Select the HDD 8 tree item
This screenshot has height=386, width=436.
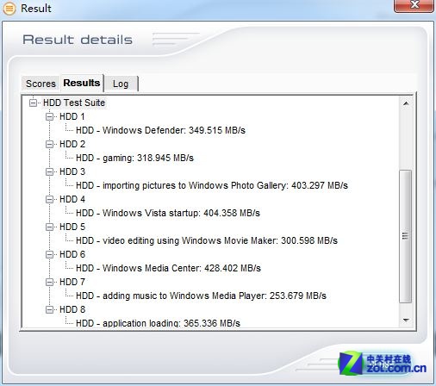72,309
